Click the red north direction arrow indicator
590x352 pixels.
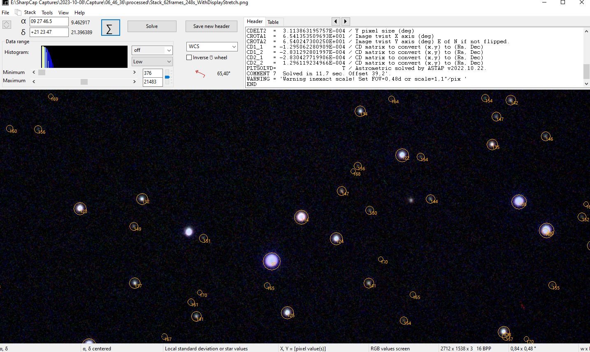(200, 74)
